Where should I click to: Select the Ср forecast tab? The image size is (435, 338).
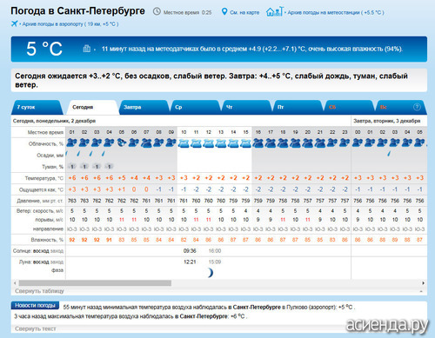[x=195, y=107]
